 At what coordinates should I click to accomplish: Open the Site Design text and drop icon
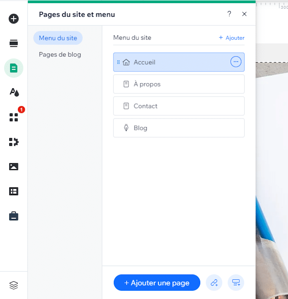click(14, 92)
